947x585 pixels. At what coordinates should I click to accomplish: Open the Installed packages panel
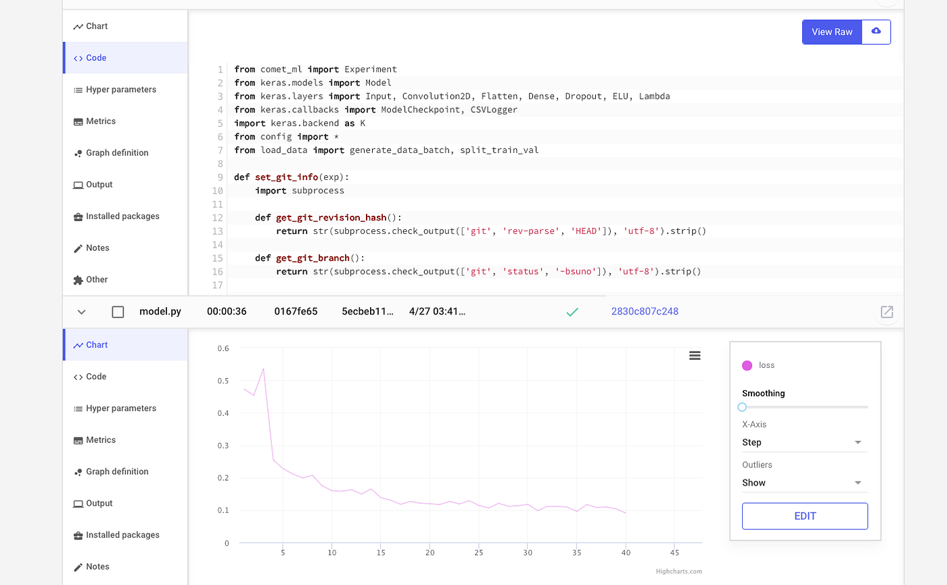coord(122,216)
